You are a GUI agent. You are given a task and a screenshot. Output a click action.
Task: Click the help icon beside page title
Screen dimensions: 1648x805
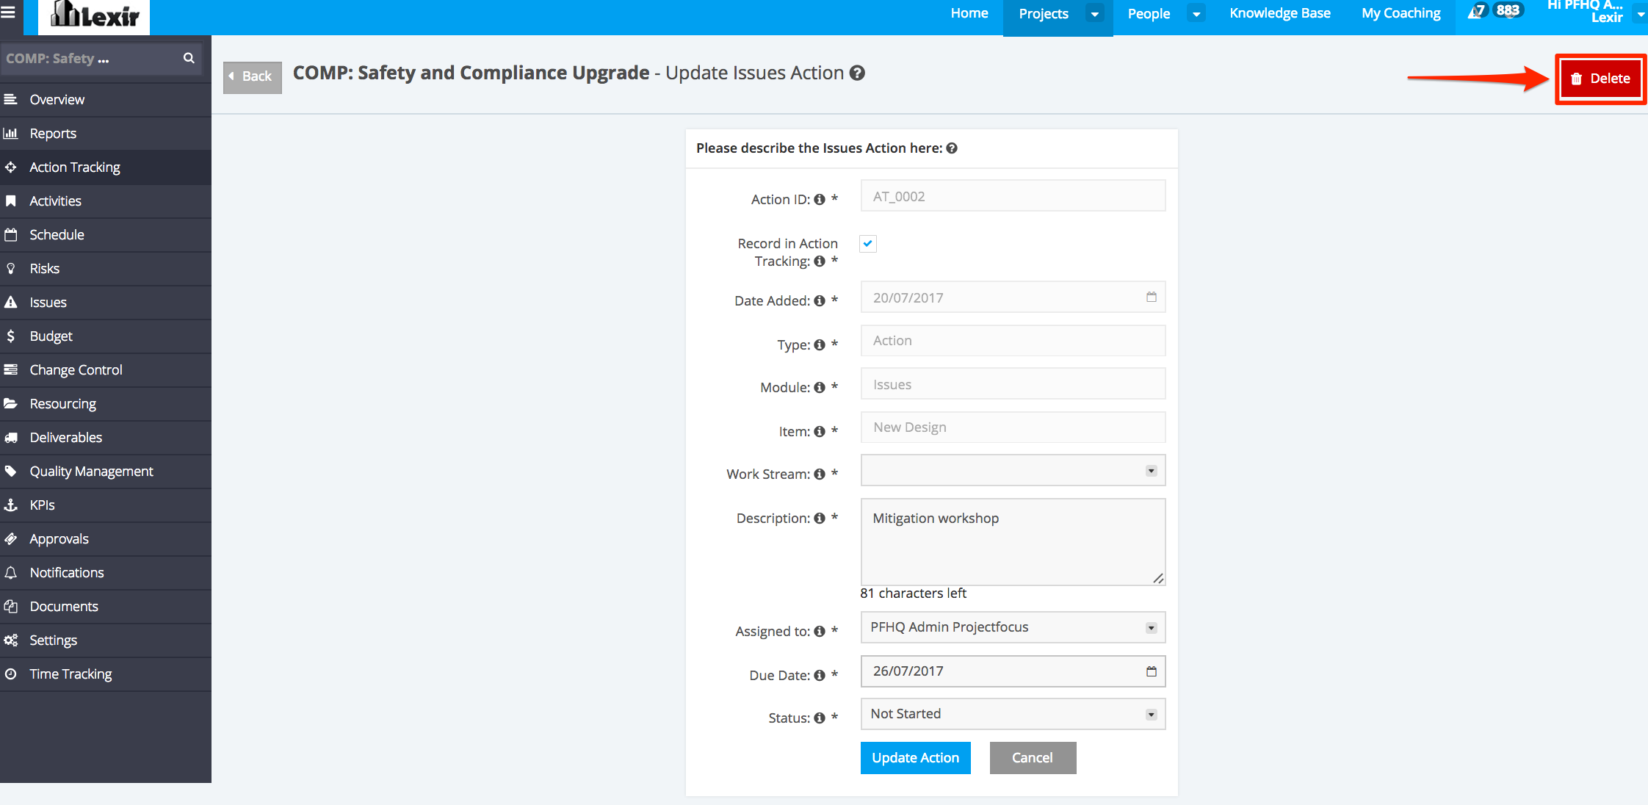pos(857,73)
